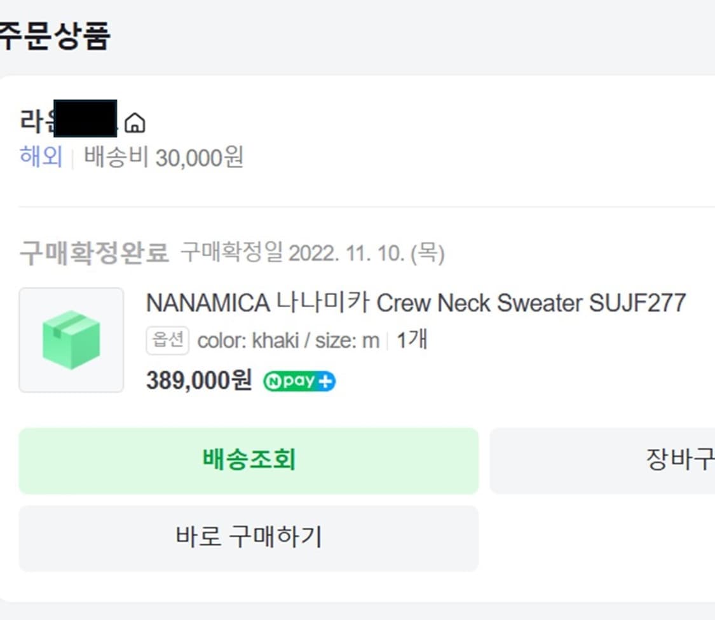715x620 pixels.
Task: Click the 1개 quantity text
Action: point(412,340)
